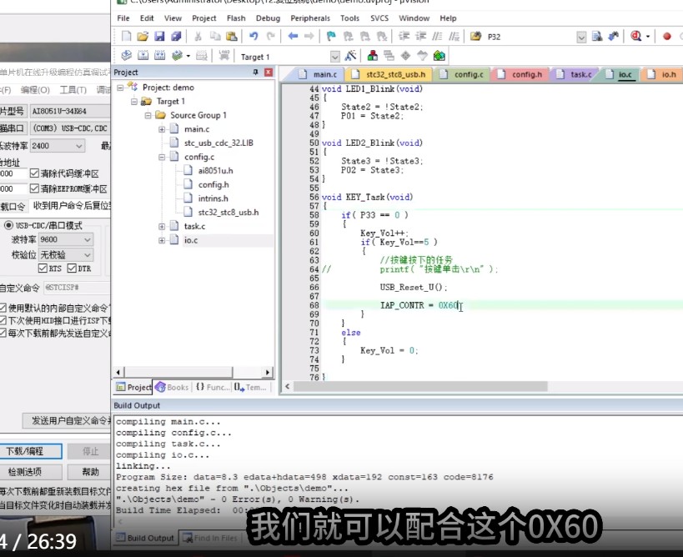
Task: Click the 帮助 button
Action: (89, 471)
